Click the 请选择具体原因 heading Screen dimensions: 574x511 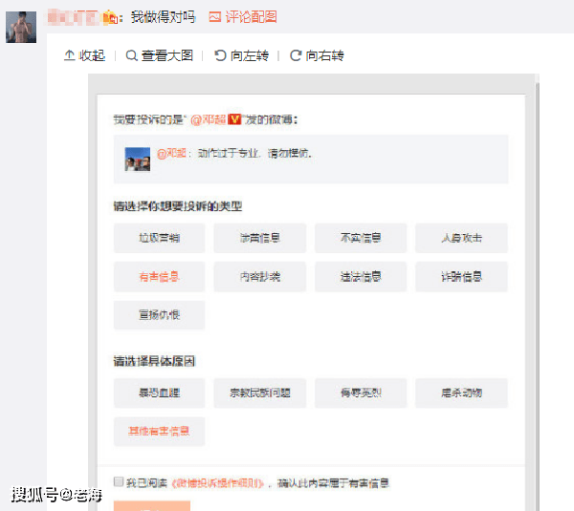[154, 361]
